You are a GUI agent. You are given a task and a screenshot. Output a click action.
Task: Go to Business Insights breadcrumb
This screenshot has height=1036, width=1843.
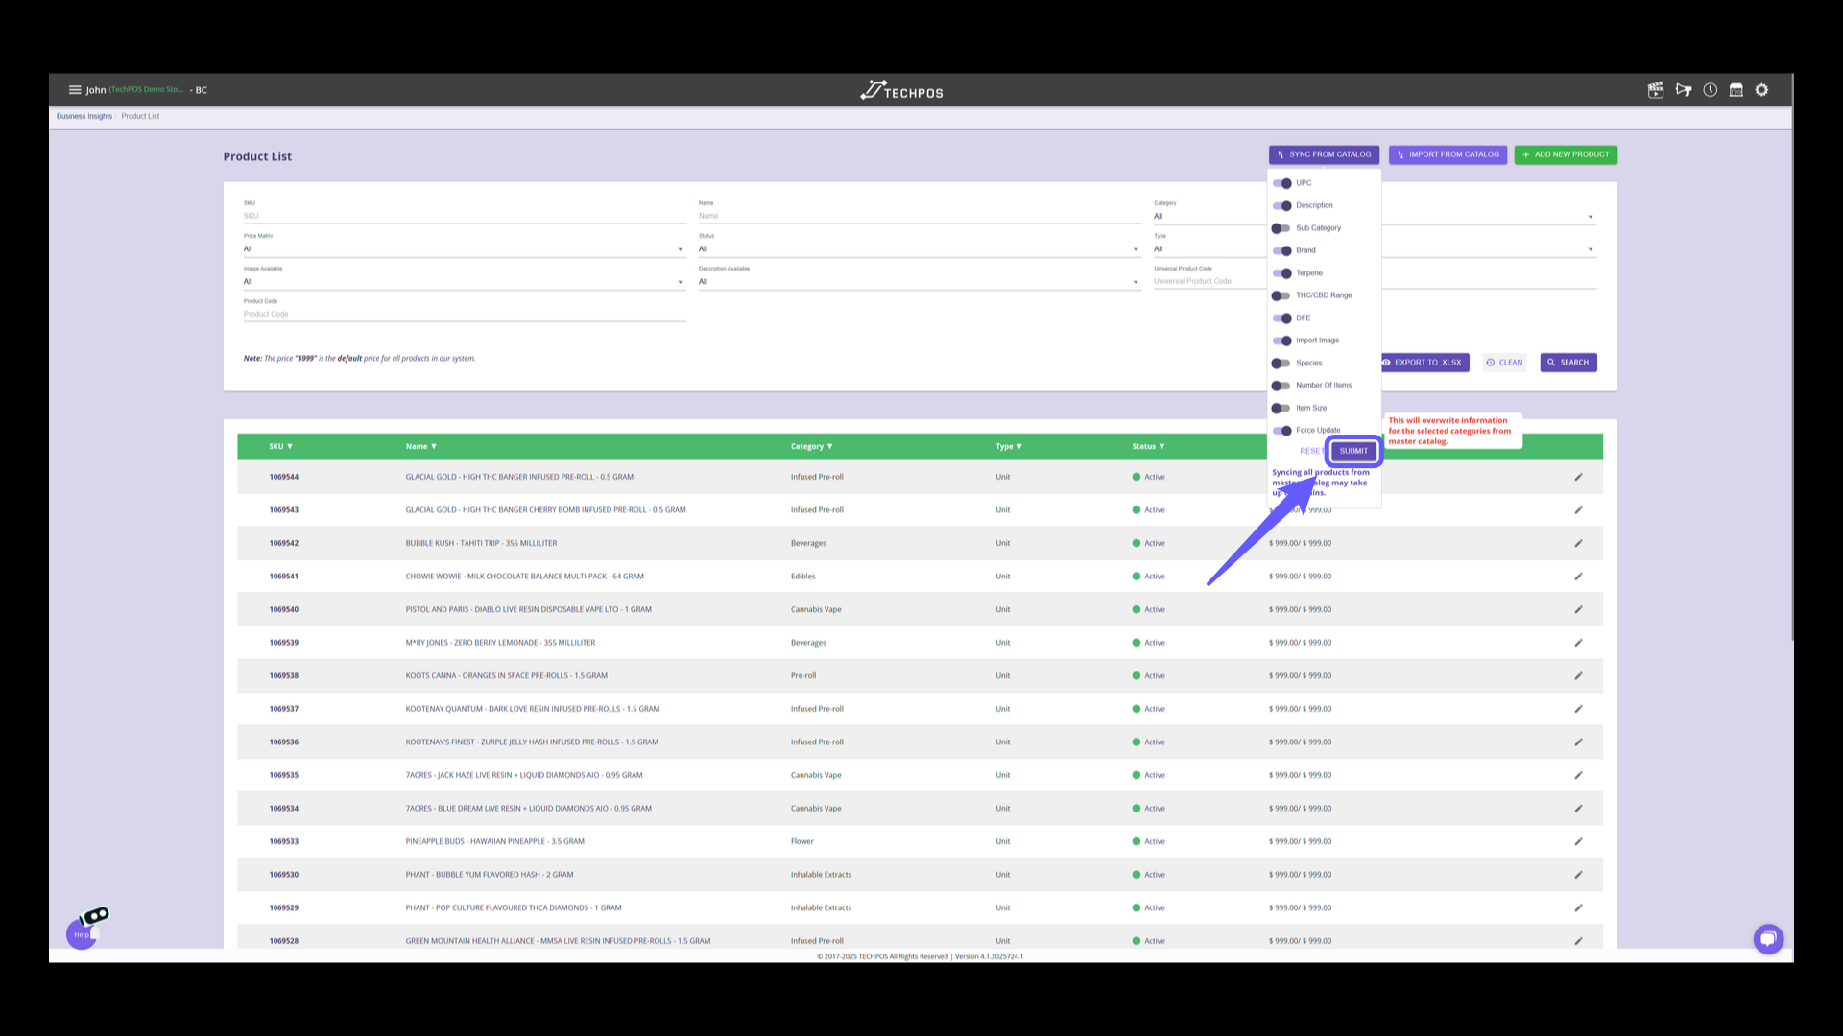[84, 117]
